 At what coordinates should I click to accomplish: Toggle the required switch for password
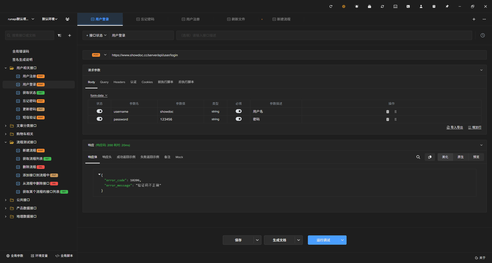(239, 119)
